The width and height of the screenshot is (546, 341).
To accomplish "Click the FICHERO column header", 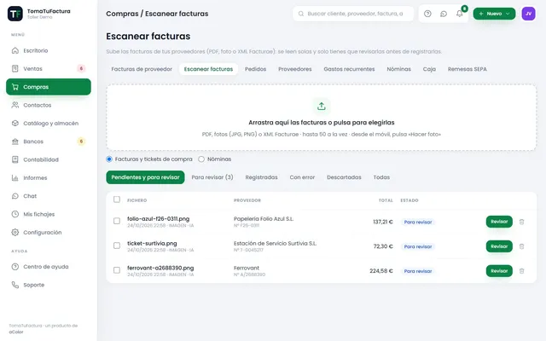I will (x=136, y=200).
